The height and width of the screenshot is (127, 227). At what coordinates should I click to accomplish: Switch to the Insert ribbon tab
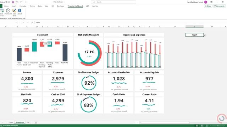pyautogui.click(x=14, y=6)
